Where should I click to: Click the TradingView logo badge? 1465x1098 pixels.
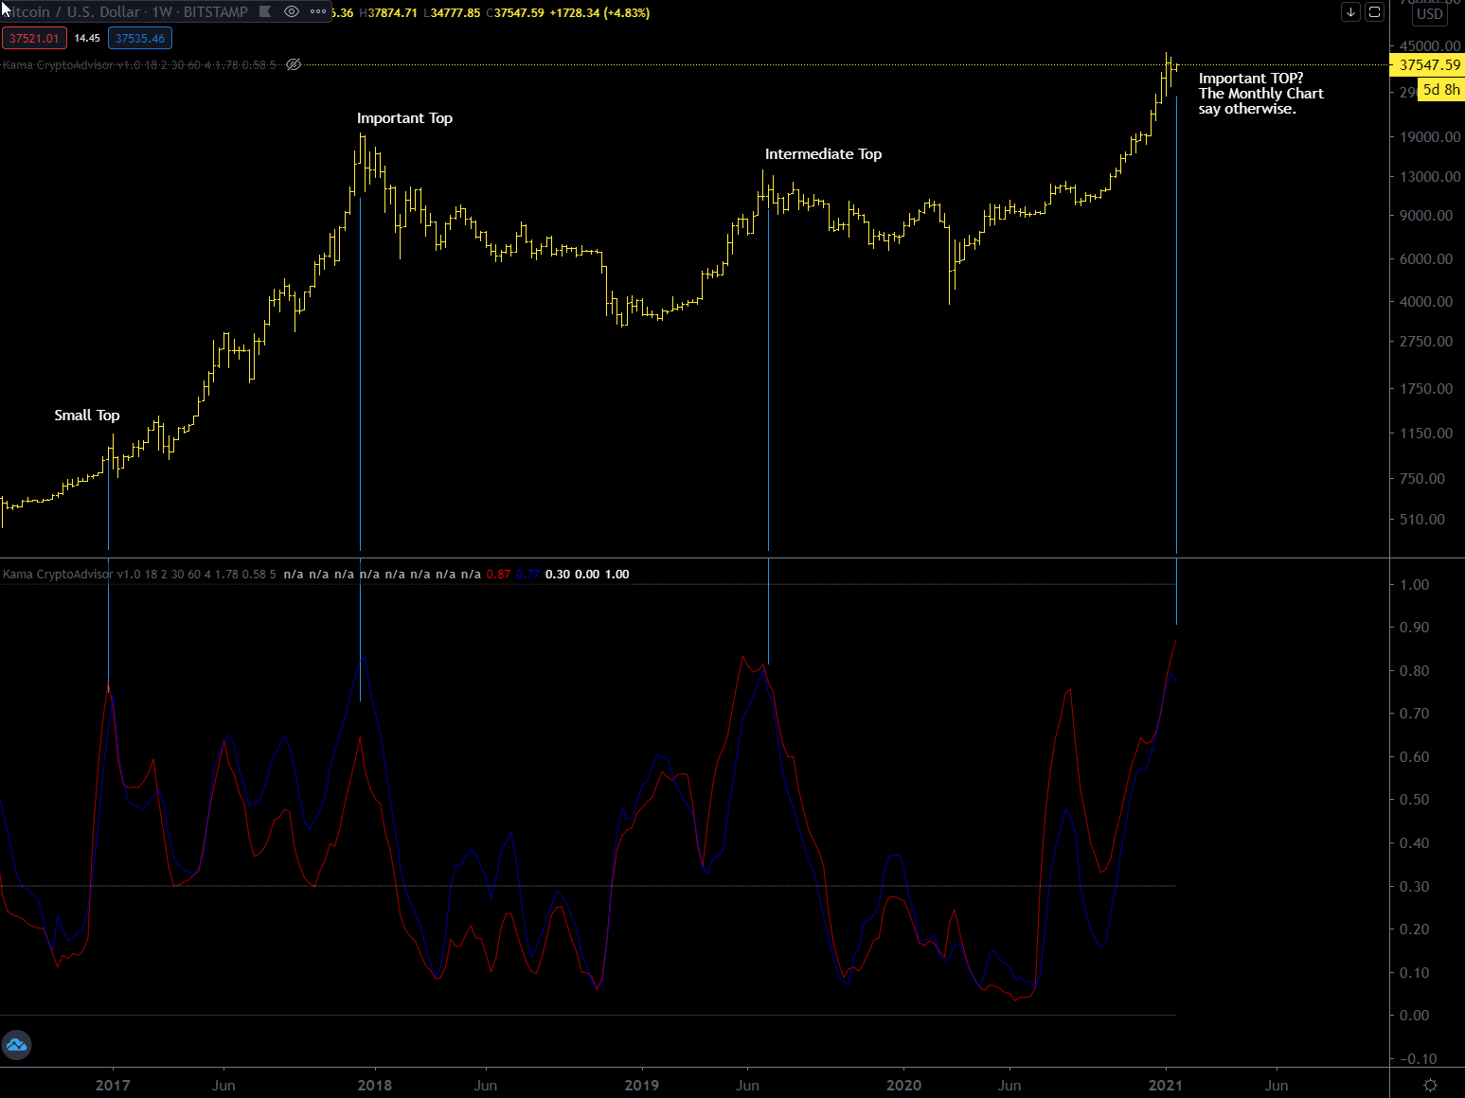tap(16, 1045)
